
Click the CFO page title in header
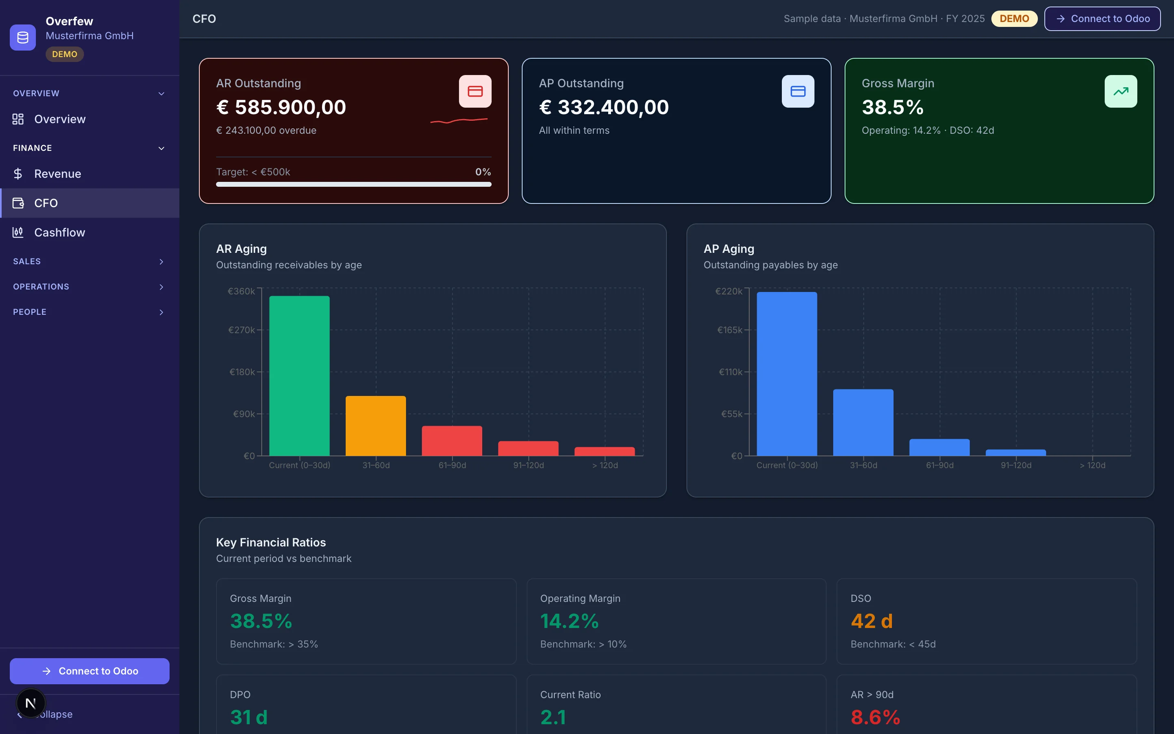point(204,19)
